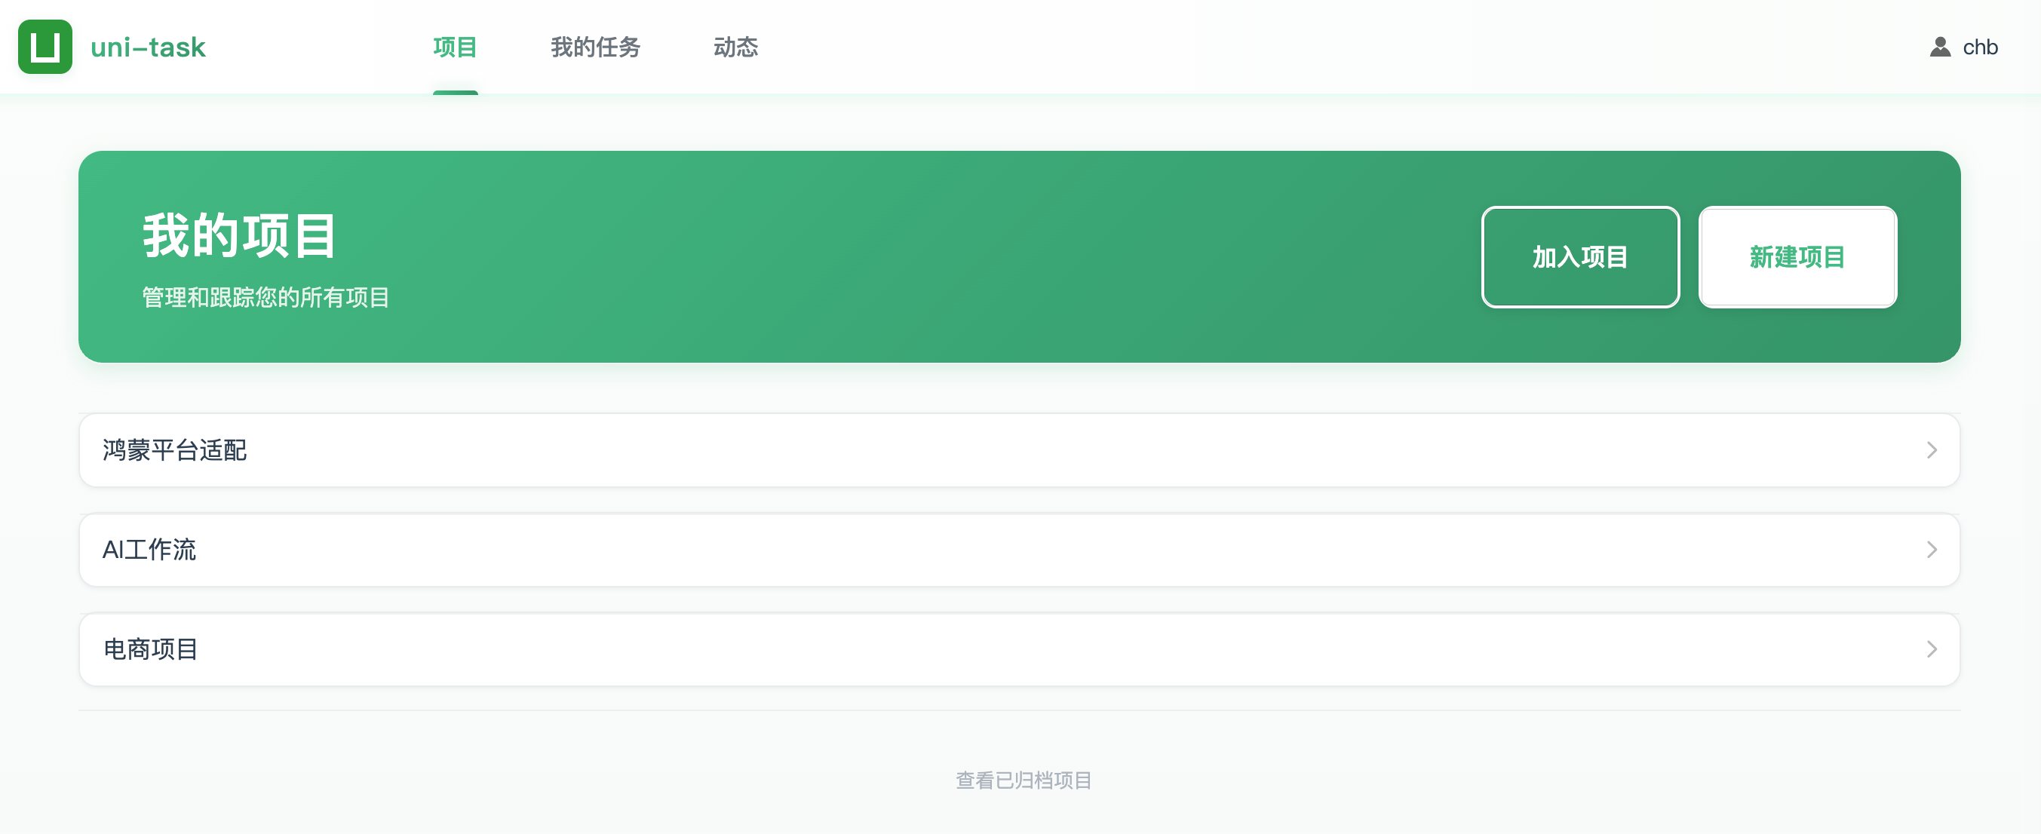Go to the 动态 tab
Image resolution: width=2041 pixels, height=834 pixels.
[x=735, y=48]
